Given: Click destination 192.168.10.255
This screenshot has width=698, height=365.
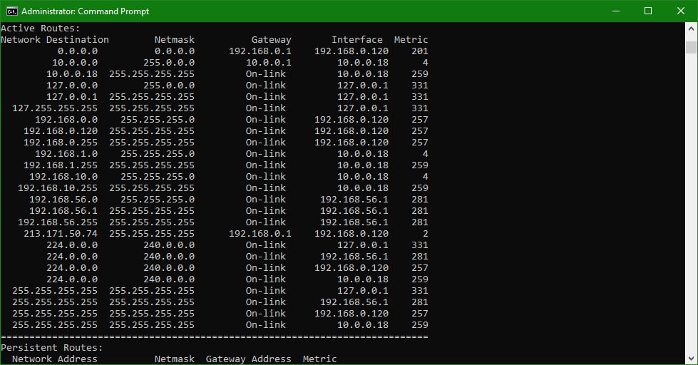Looking at the screenshot, I should click(58, 187).
